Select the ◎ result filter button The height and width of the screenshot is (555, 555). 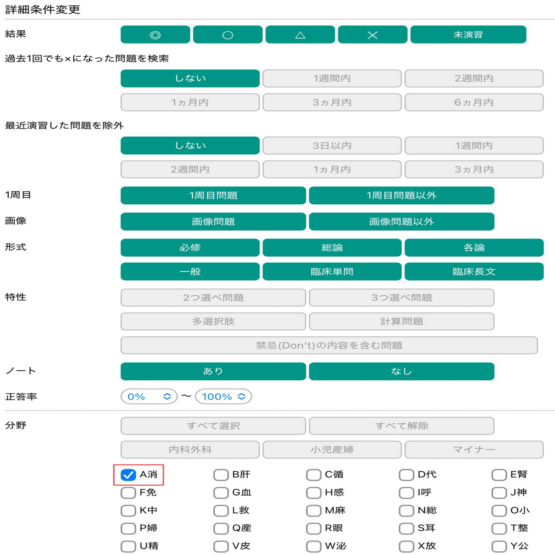[155, 34]
